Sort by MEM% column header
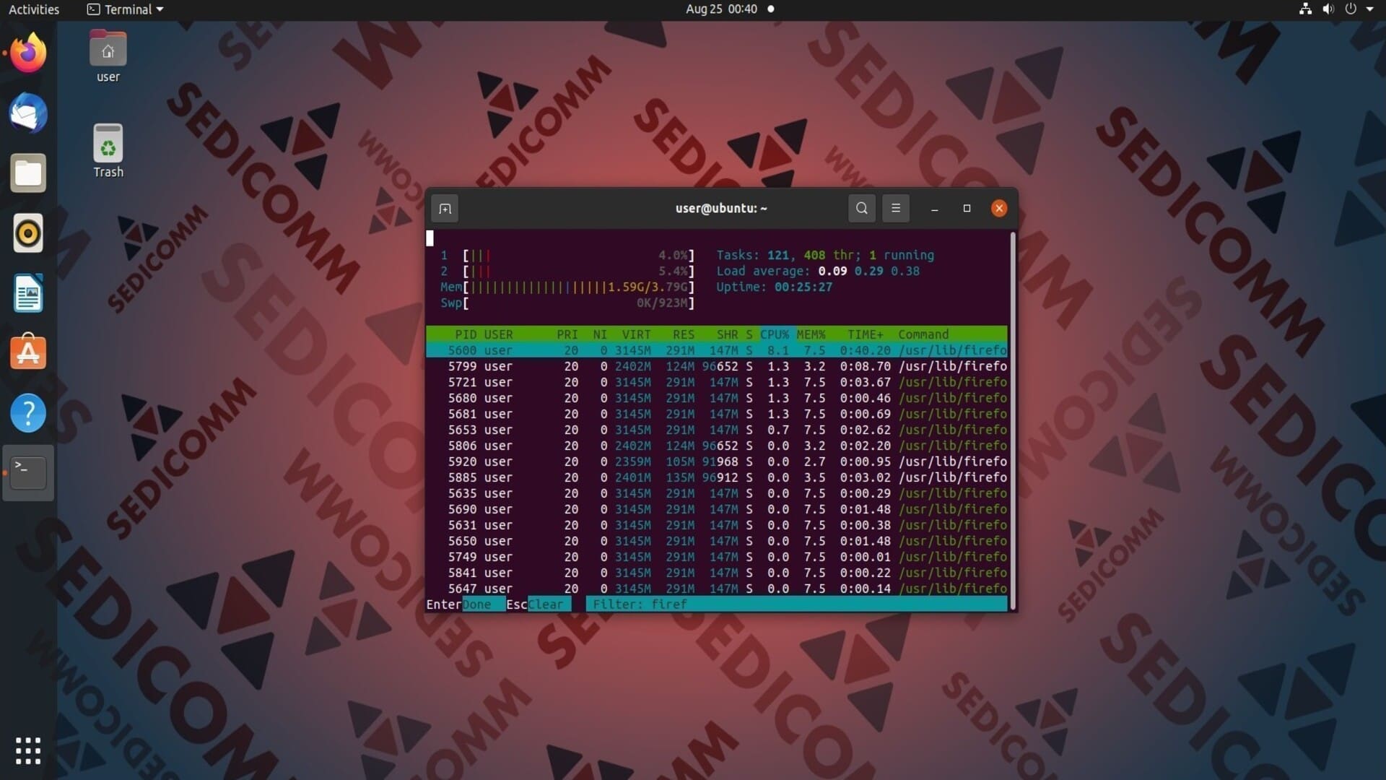The width and height of the screenshot is (1386, 780). [811, 334]
